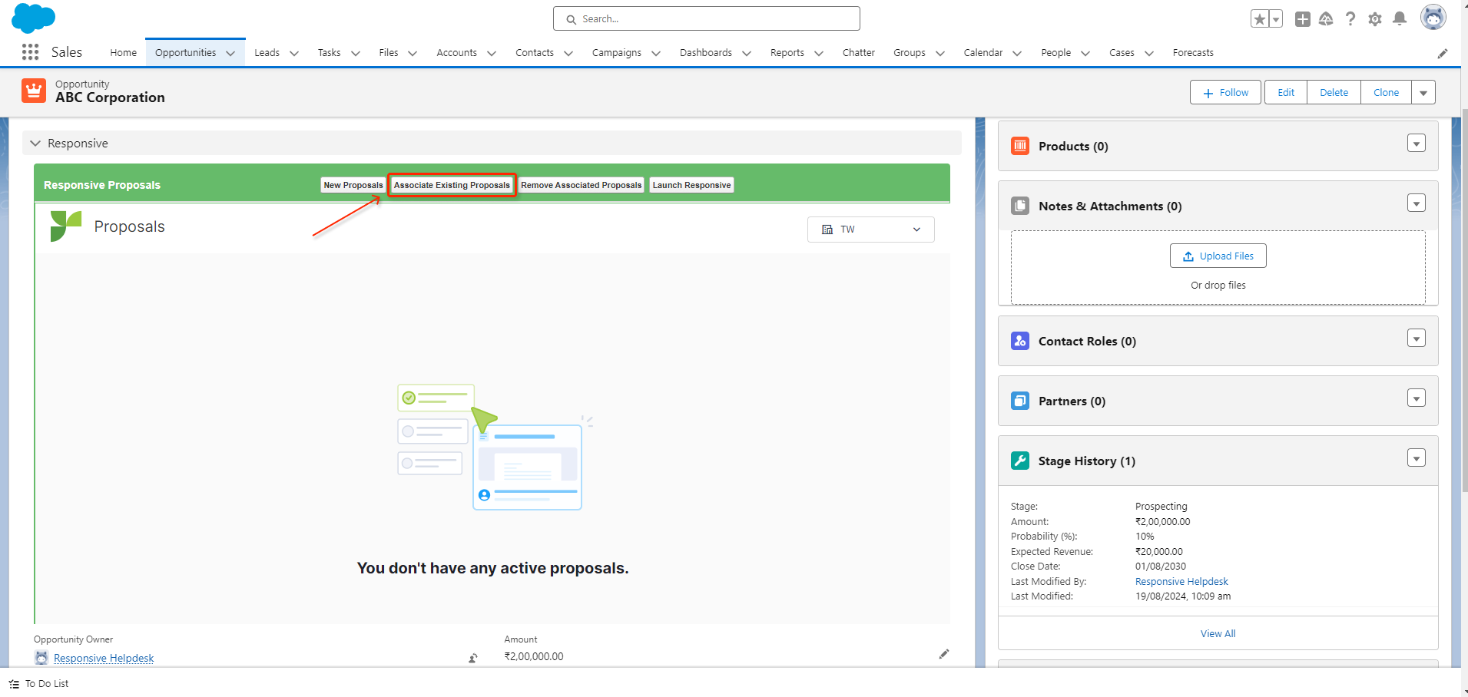Click the Clone button
Screen dimensions: 1468x697
[1386, 92]
